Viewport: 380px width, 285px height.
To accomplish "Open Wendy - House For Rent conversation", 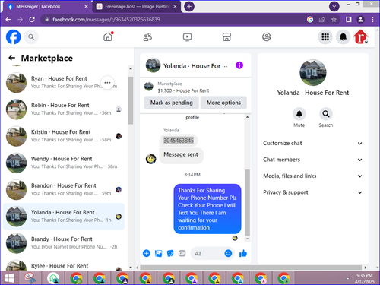I will pyautogui.click(x=64, y=163).
